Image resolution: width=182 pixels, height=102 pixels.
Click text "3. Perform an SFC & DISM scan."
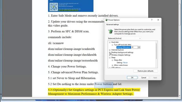[x=69, y=31]
